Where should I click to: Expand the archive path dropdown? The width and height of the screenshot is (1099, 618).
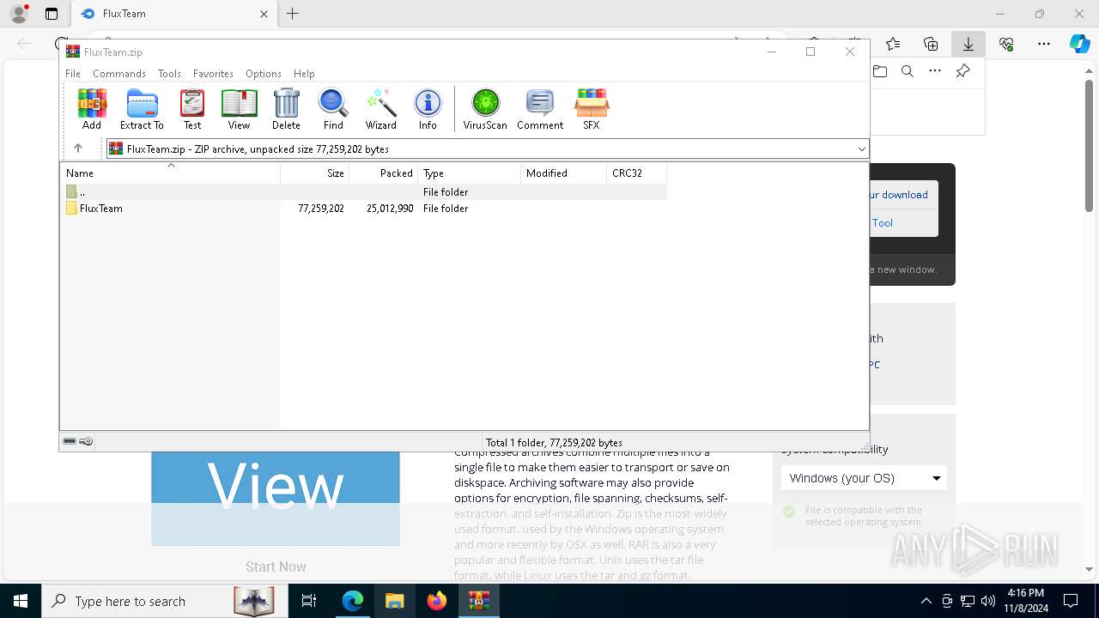coord(861,149)
